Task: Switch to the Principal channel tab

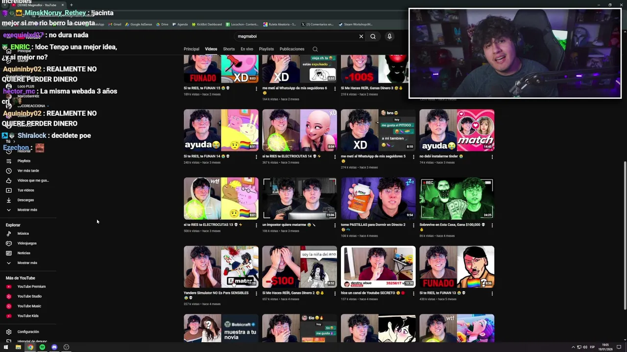Action: 192,49
